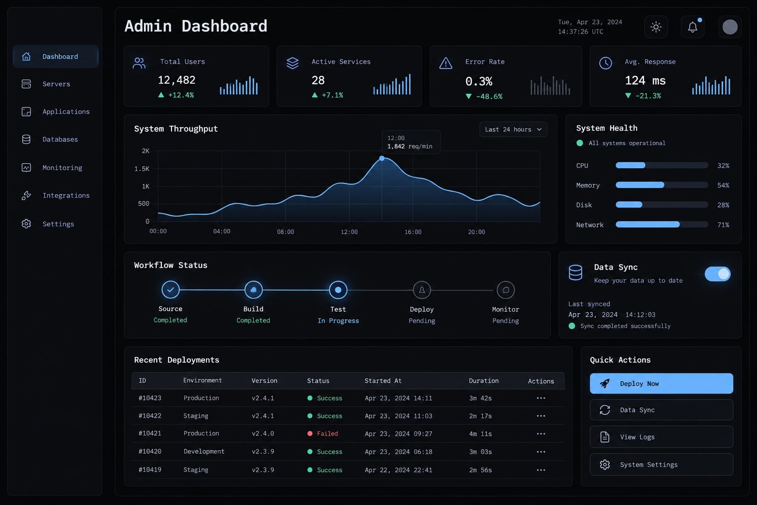
Task: Open Integrations in the sidebar
Action: click(x=55, y=196)
